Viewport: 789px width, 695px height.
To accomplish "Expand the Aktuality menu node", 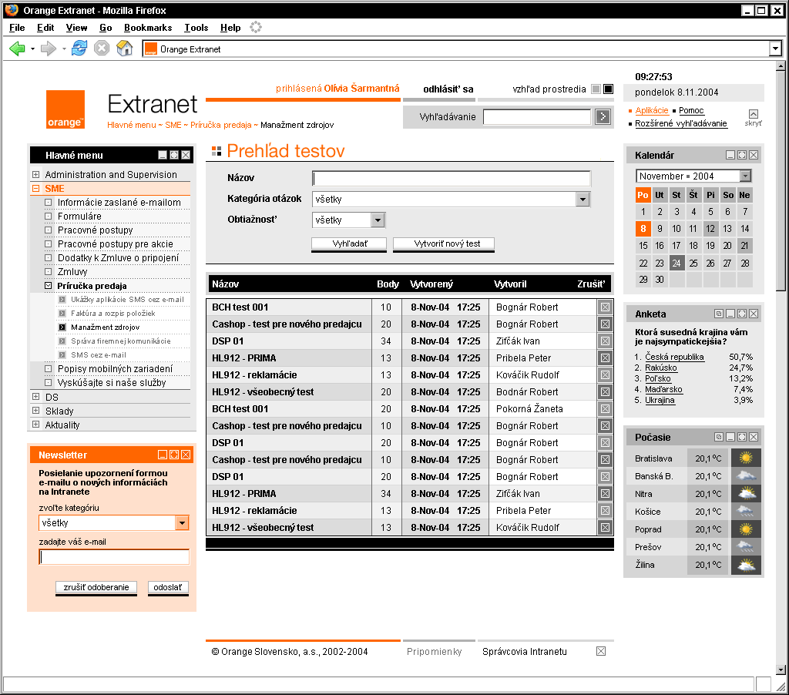I will tap(35, 425).
